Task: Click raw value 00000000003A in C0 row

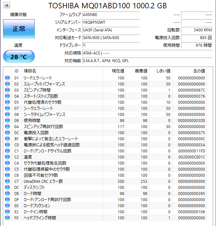Action: [x=191, y=145]
